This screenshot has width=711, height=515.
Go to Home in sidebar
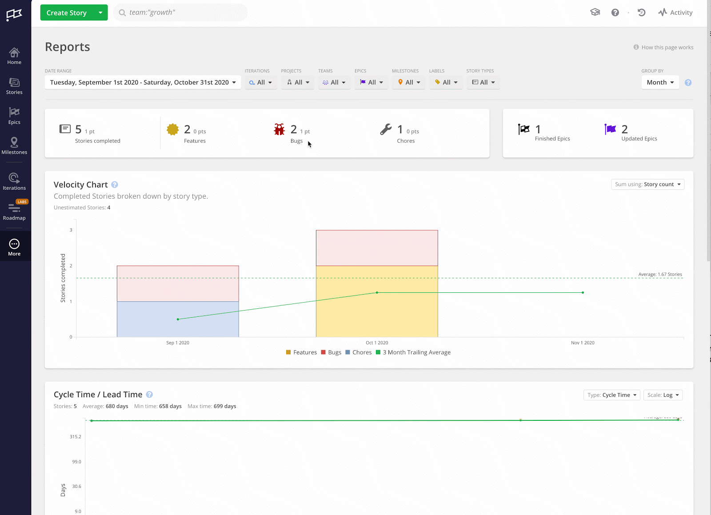[x=14, y=56]
